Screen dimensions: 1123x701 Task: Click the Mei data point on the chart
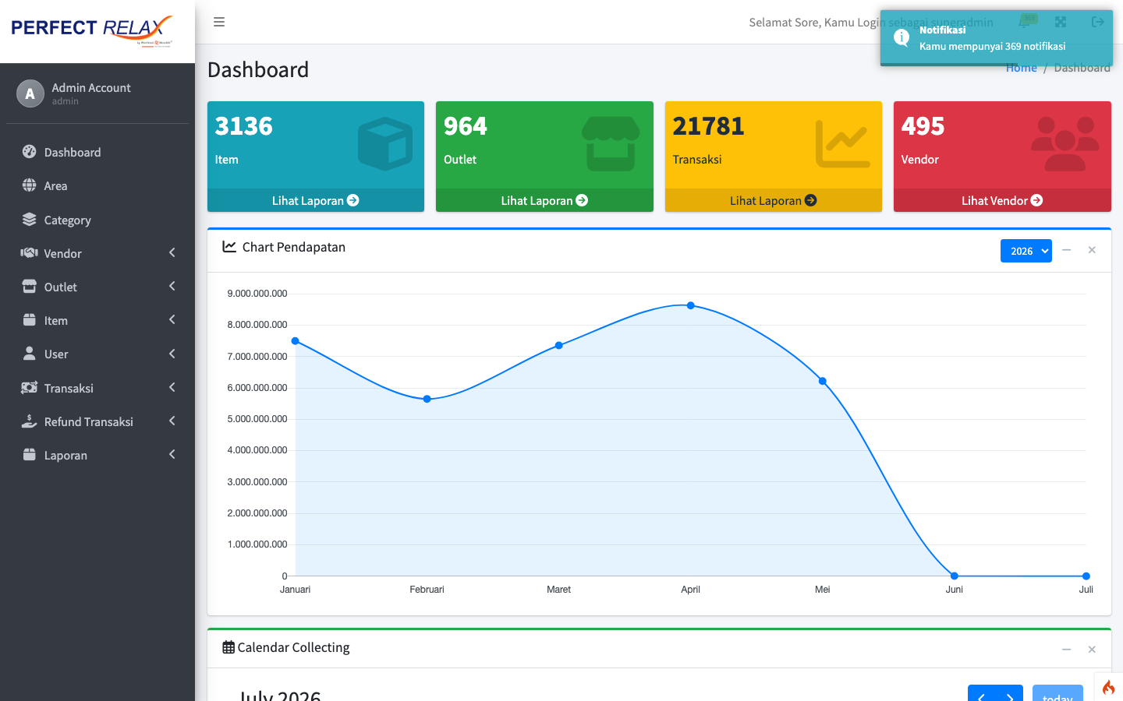click(823, 381)
